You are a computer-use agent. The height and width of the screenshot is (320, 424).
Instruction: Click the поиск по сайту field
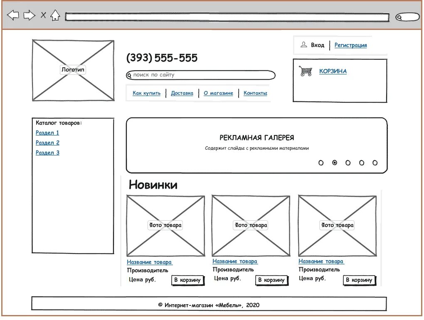tap(201, 75)
